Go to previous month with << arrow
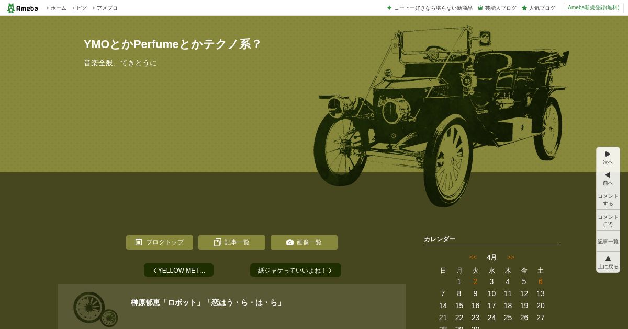The image size is (628, 329). 473,257
